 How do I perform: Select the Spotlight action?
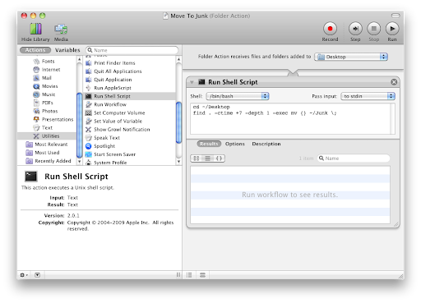[x=104, y=146]
